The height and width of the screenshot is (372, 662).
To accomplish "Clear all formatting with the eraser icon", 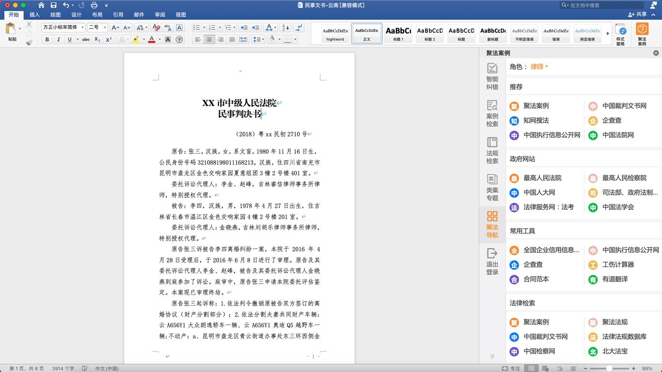I will pyautogui.click(x=156, y=28).
